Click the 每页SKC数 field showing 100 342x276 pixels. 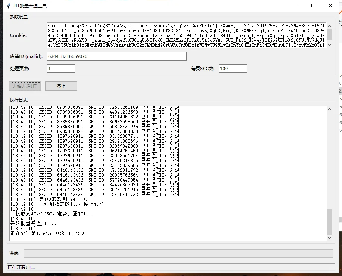233,68
